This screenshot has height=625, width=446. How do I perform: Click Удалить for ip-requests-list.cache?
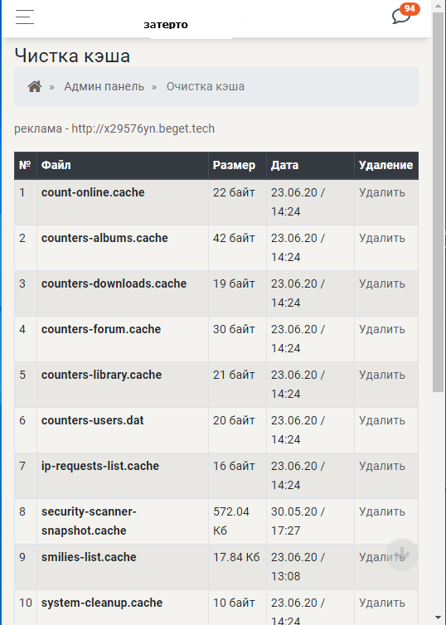[382, 466]
